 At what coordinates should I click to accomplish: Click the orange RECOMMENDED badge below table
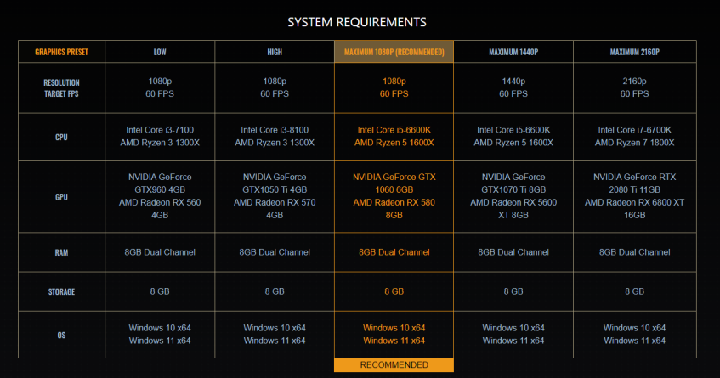[394, 365]
